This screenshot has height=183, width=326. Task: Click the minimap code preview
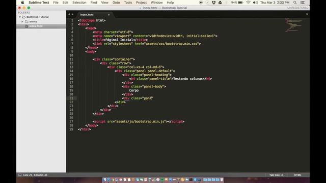[x=293, y=25]
